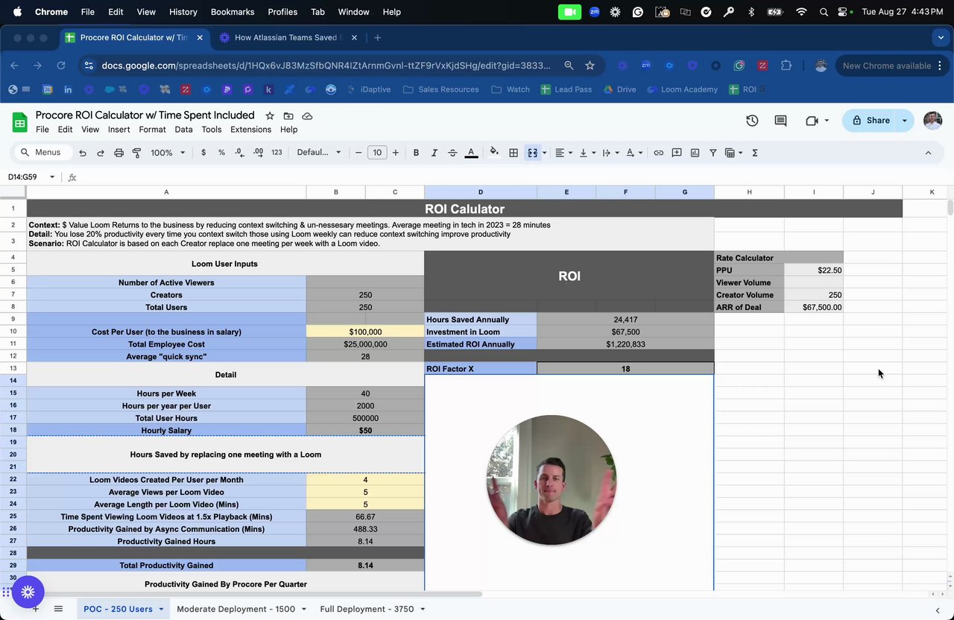Open the comments history panel
The image size is (954, 620).
780,121
